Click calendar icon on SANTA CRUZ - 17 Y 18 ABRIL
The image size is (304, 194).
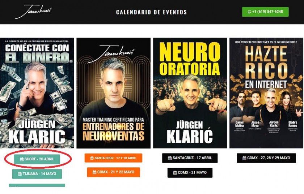tap(92, 158)
